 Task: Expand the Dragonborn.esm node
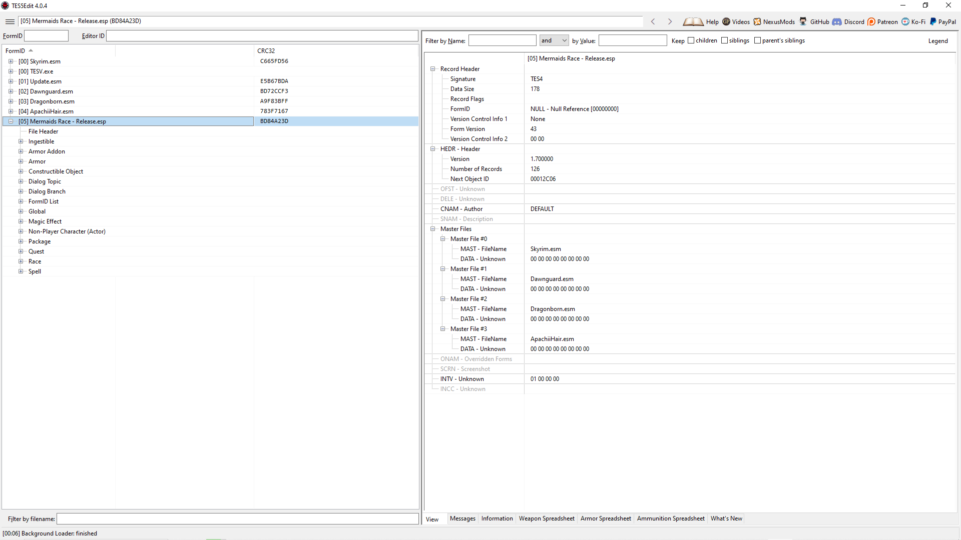pos(11,101)
